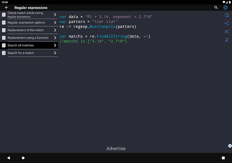
Task: Add to favorites with star icon
Action: coord(227,15)
